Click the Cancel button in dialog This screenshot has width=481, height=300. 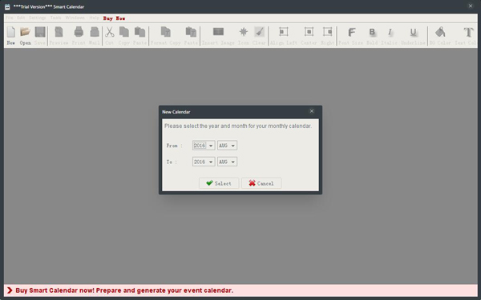pyautogui.click(x=261, y=183)
